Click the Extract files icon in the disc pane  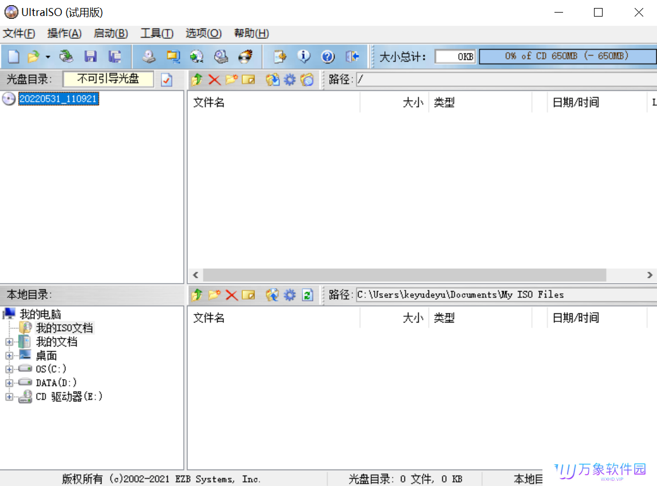pyautogui.click(x=272, y=79)
